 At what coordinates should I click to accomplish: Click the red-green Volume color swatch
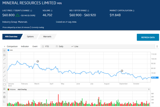pos(8,89)
